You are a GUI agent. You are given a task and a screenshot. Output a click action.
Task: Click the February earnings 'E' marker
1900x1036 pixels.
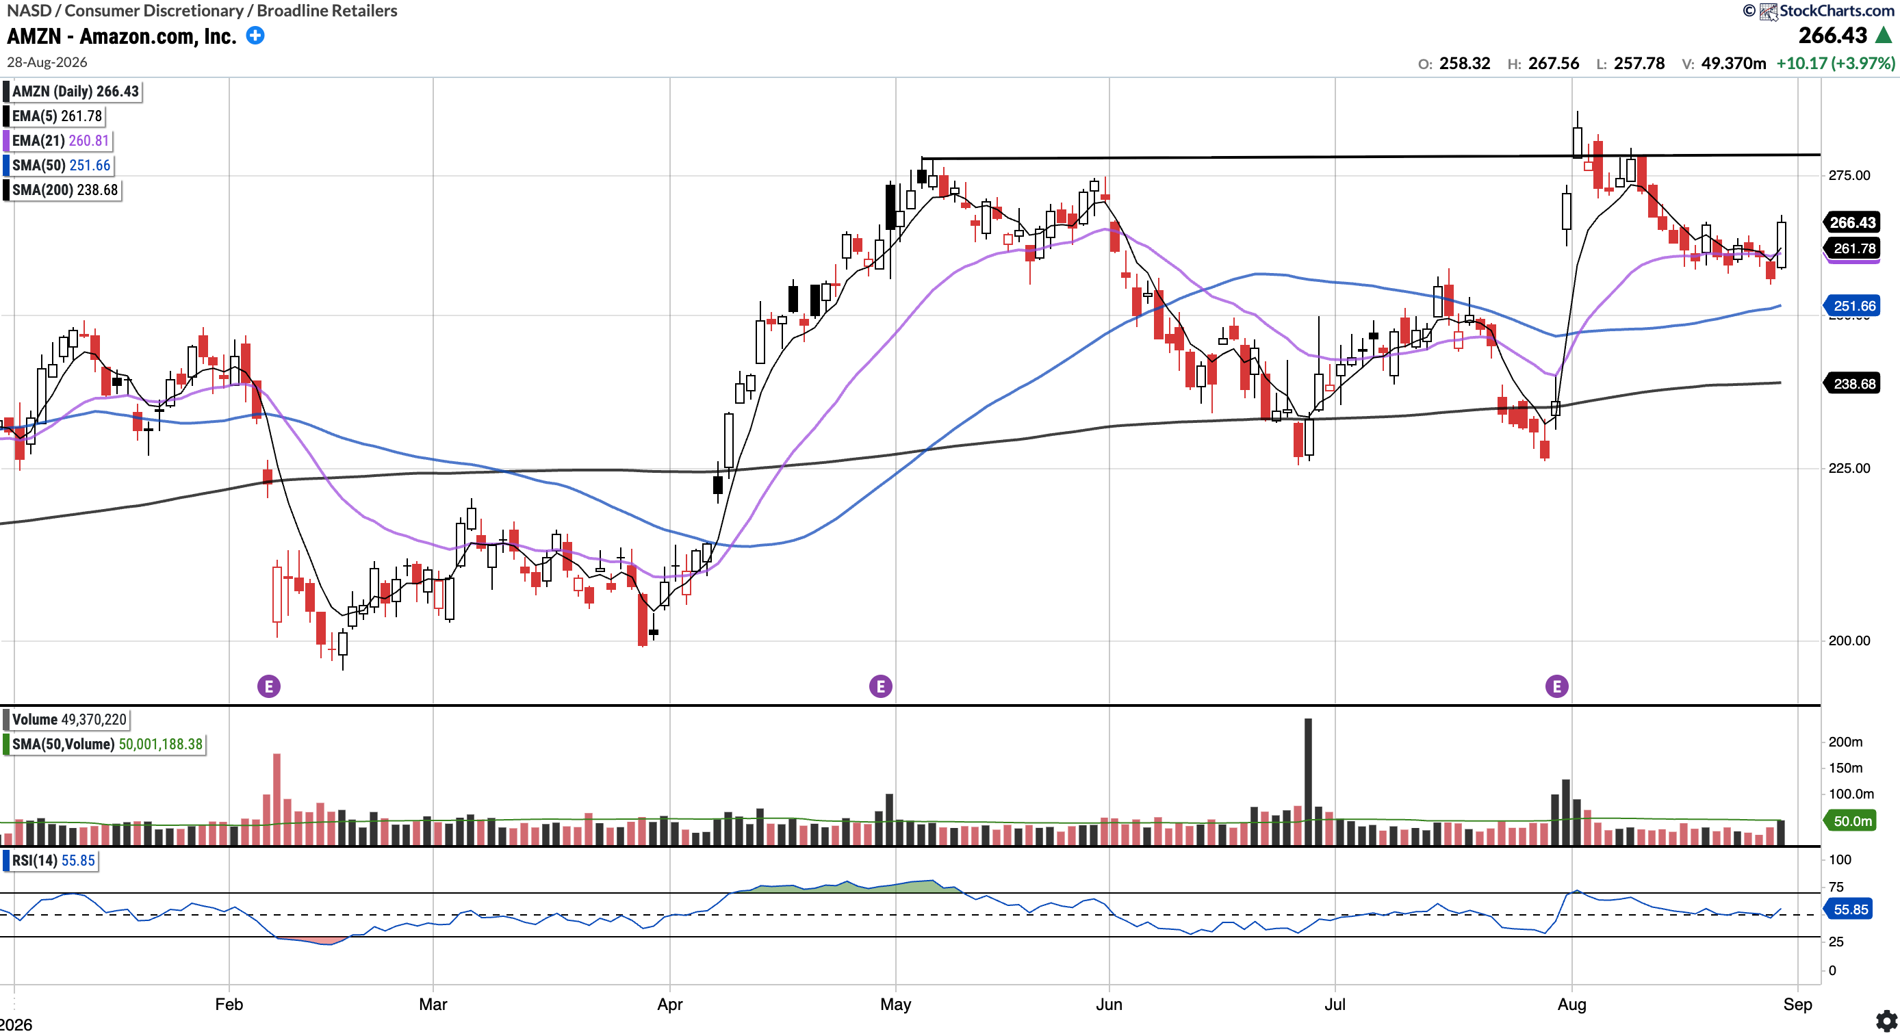tap(269, 686)
